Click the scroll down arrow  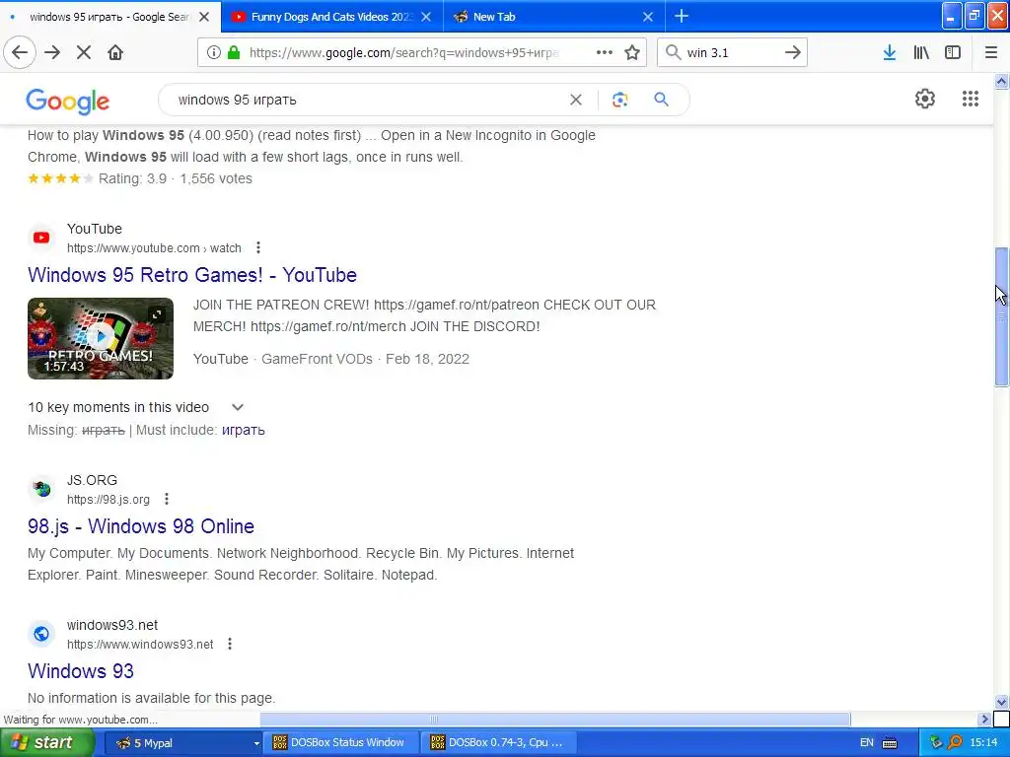pyautogui.click(x=1001, y=702)
